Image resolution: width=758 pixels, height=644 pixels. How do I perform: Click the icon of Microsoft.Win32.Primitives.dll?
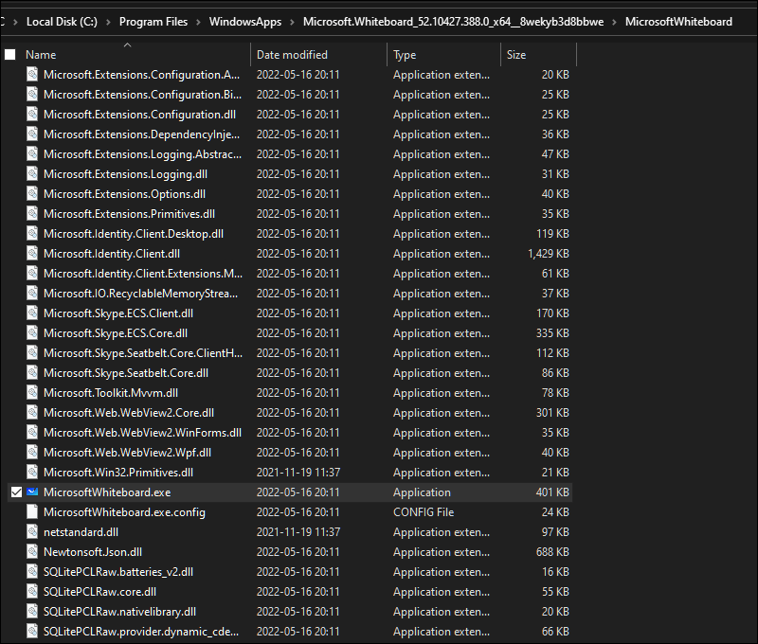(x=32, y=473)
